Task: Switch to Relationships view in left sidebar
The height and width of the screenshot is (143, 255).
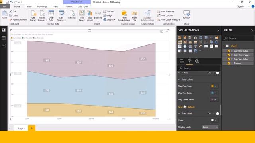Action: pyautogui.click(x=4, y=46)
